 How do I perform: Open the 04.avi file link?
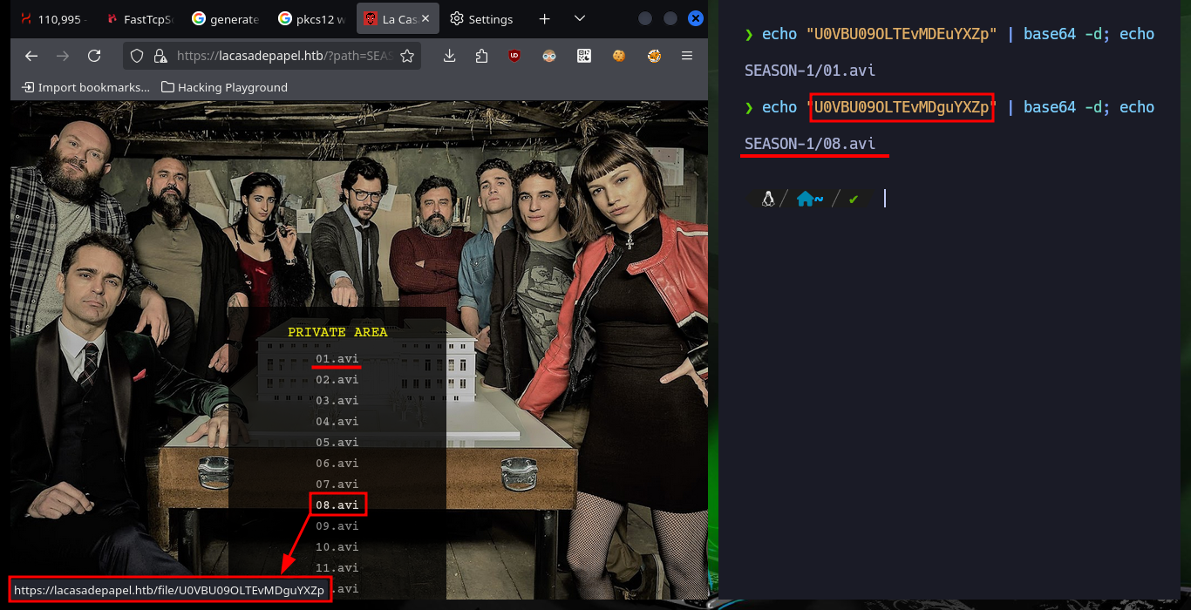point(337,421)
